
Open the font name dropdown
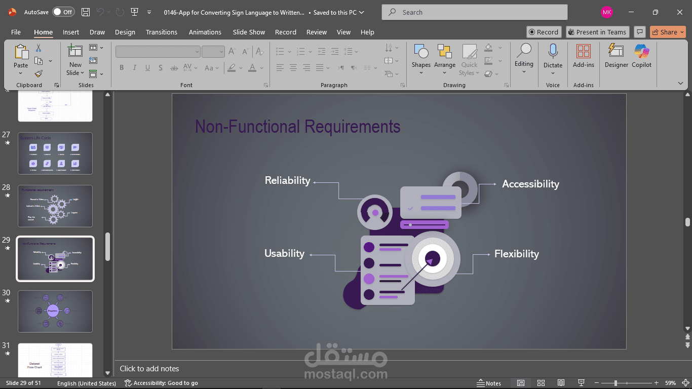[x=197, y=52]
